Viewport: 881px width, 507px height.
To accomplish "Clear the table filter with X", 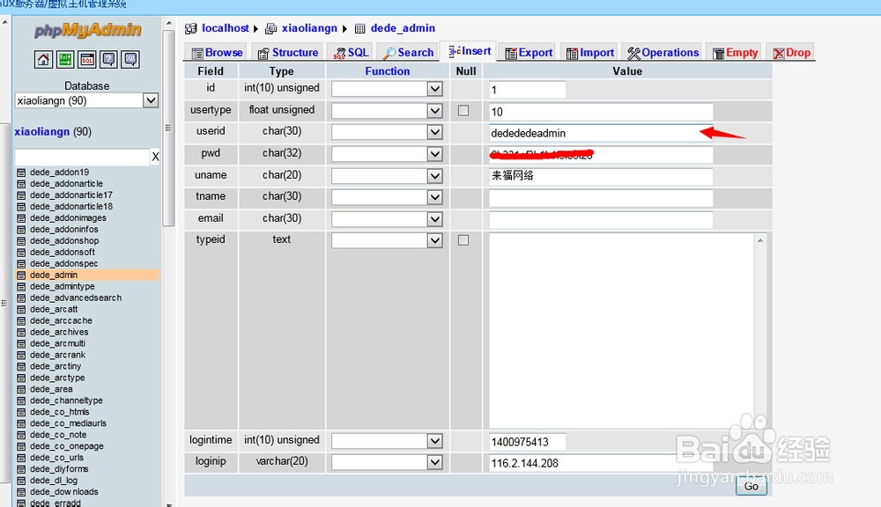I will tap(155, 157).
